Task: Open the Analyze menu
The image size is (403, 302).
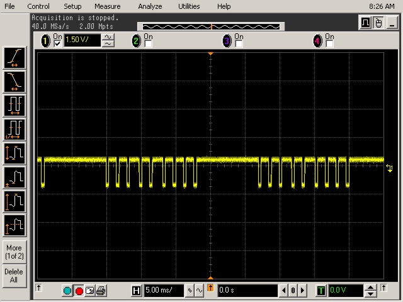Action: (x=150, y=6)
